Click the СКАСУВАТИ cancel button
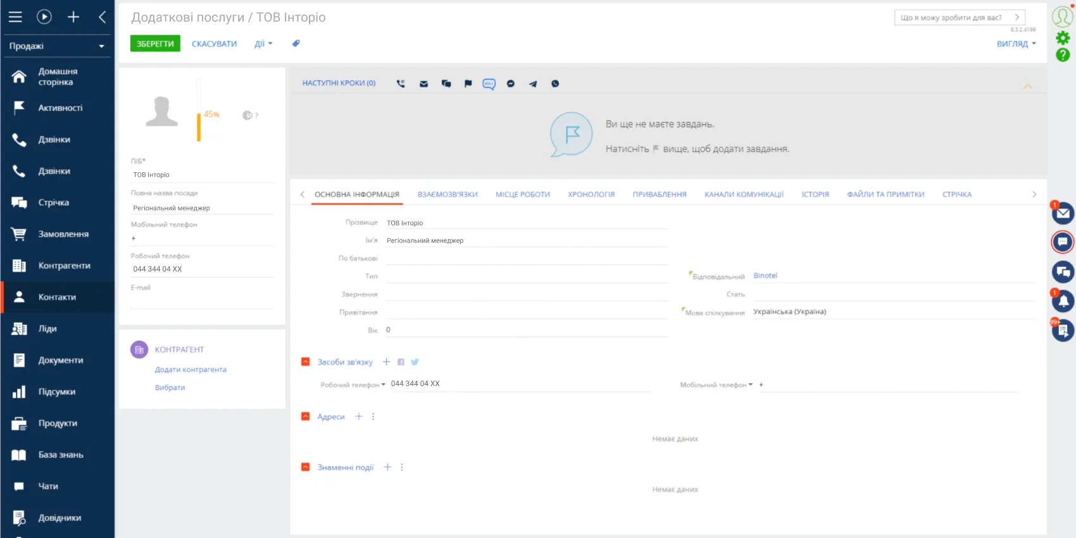Screen dimensions: 1076x538 click(215, 44)
